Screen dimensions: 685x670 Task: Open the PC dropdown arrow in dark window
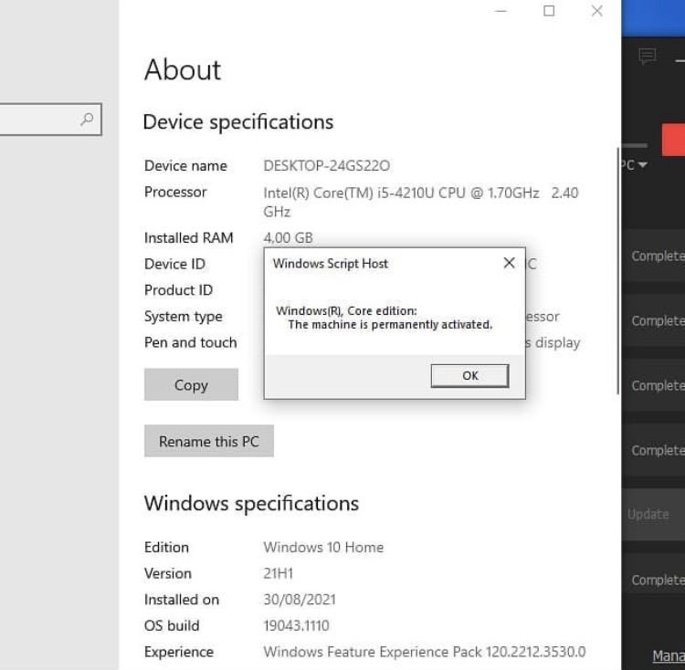(643, 164)
